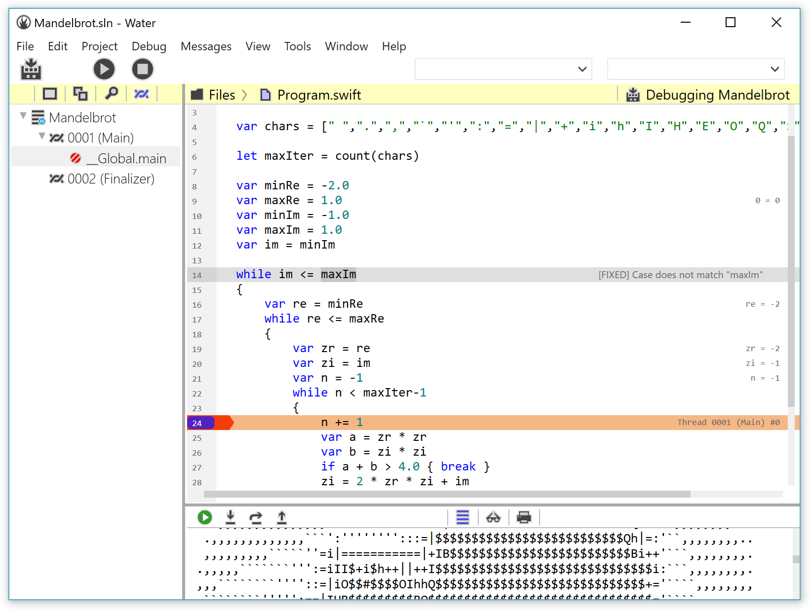Open the Window menu
The height and width of the screenshot is (611, 811).
coord(347,46)
